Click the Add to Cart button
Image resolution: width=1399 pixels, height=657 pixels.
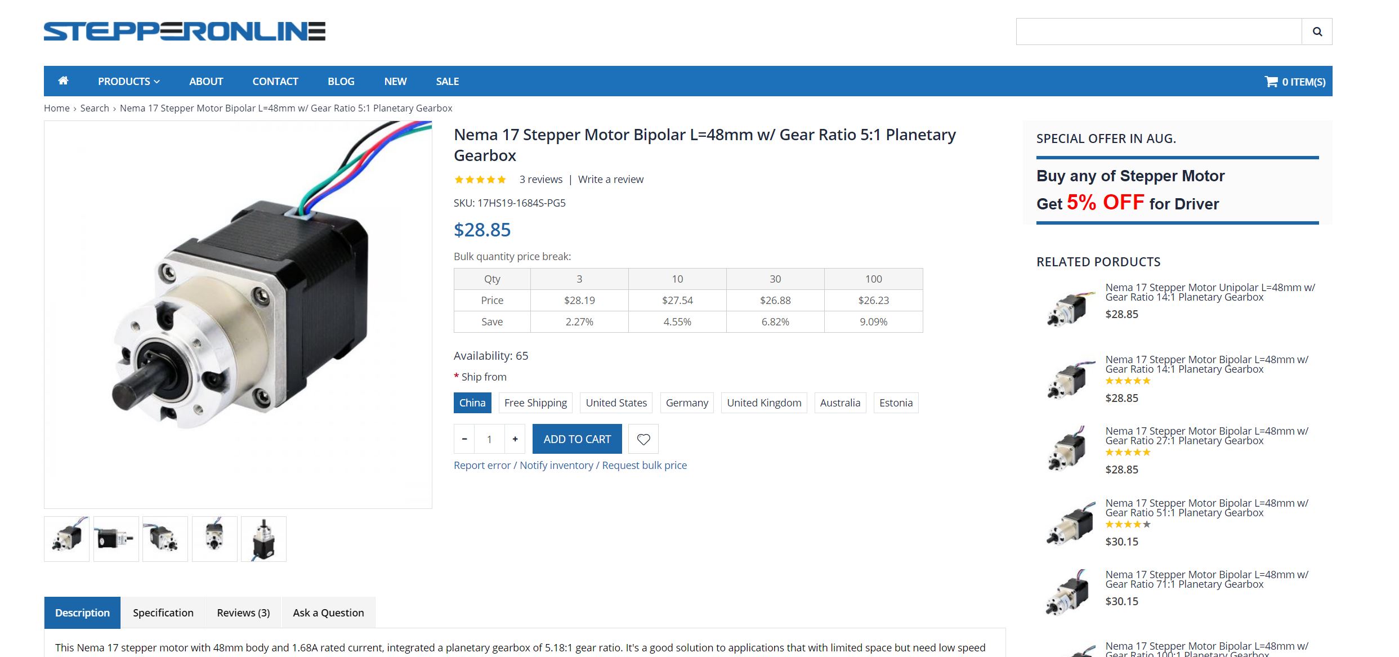pyautogui.click(x=577, y=439)
